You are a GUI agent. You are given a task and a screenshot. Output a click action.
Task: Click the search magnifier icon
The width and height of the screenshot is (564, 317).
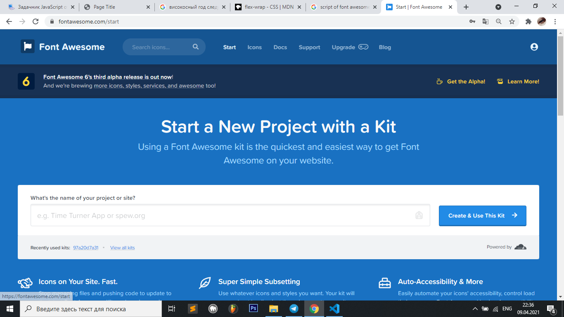tap(196, 47)
